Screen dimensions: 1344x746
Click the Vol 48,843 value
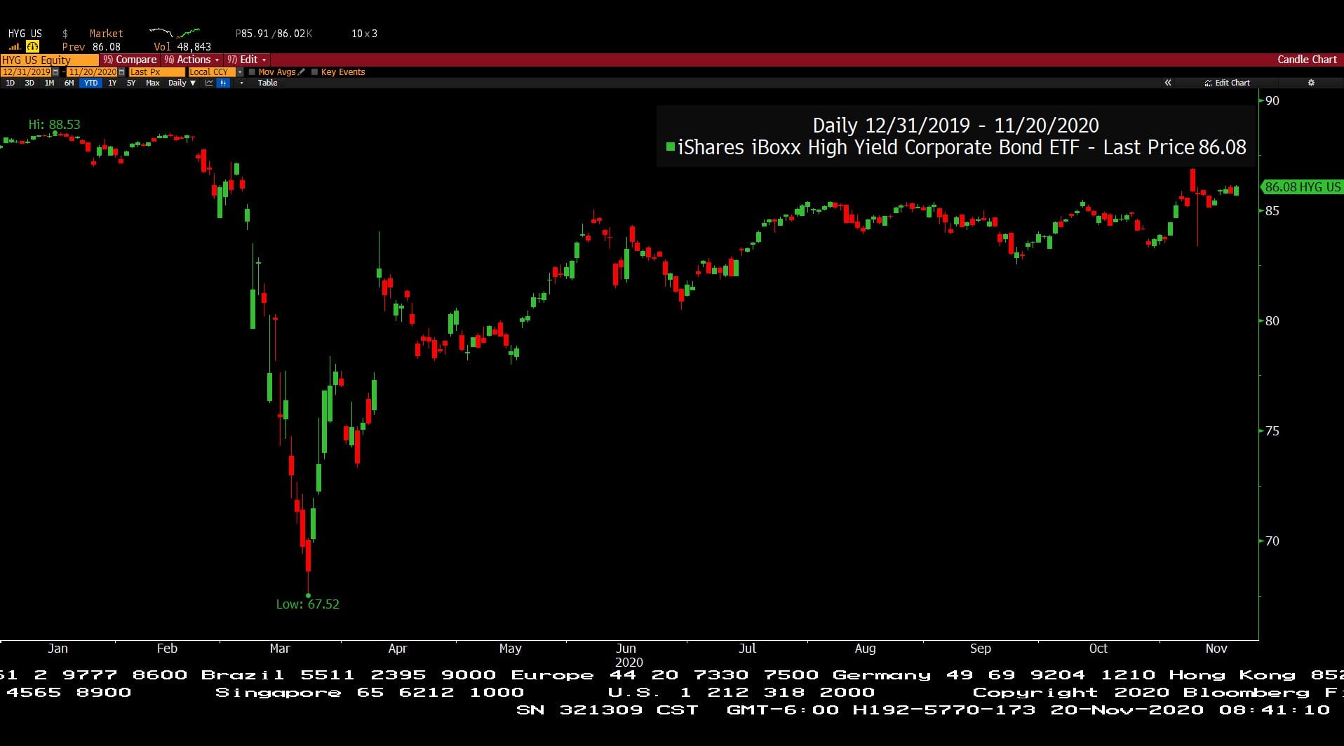(x=182, y=47)
